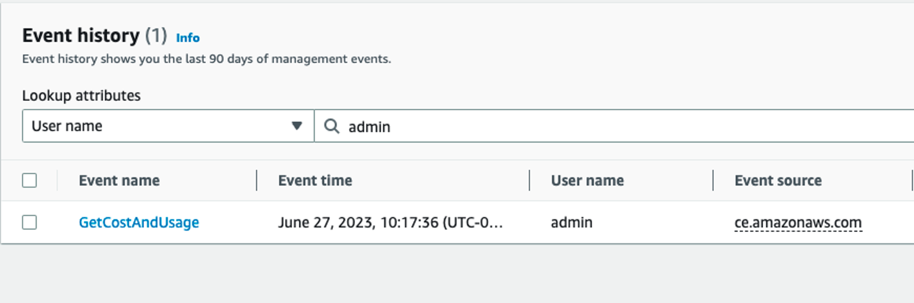Click the search magnifier icon
This screenshot has width=914, height=303.
(331, 126)
